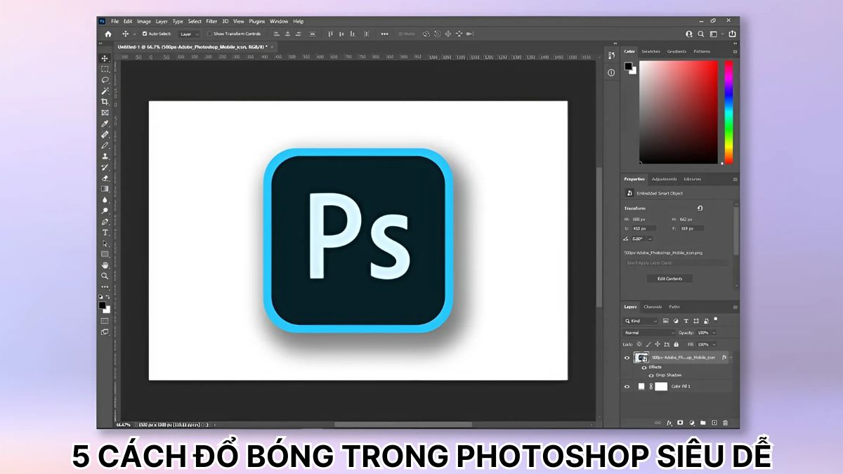Select the Frame tool
843x474 pixels.
(x=105, y=112)
